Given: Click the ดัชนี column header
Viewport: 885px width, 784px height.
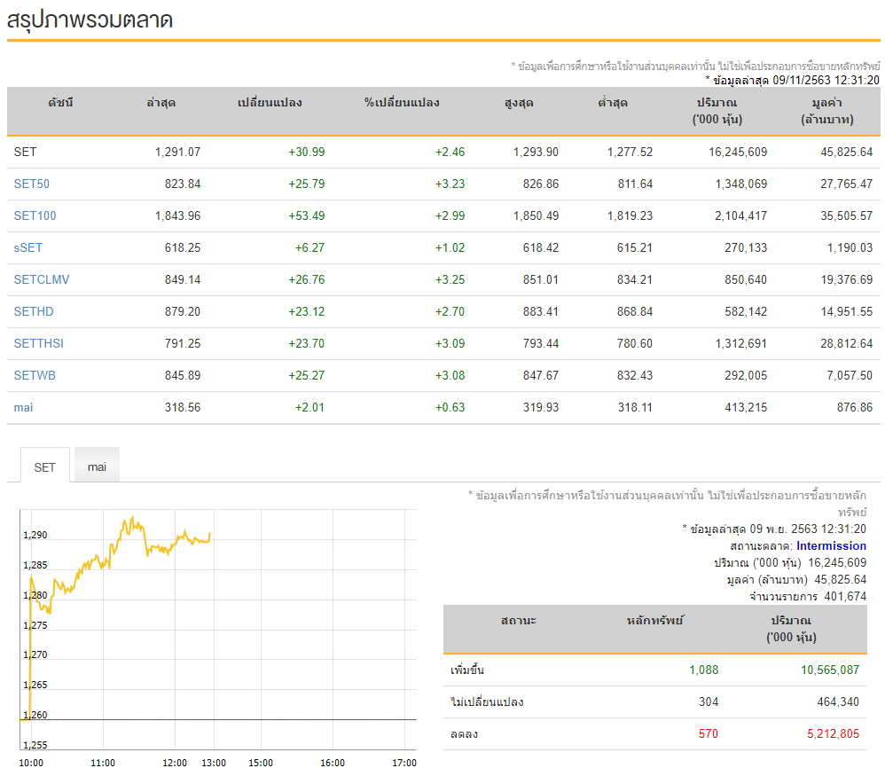Looking at the screenshot, I should 60,103.
